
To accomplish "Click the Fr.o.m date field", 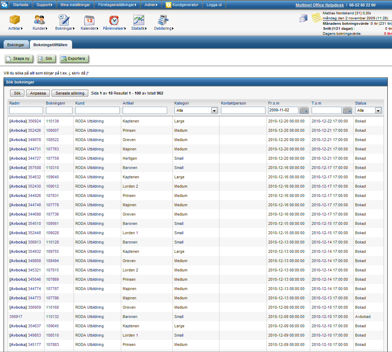I will 283,110.
